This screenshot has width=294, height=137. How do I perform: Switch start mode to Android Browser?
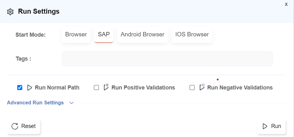(142, 34)
